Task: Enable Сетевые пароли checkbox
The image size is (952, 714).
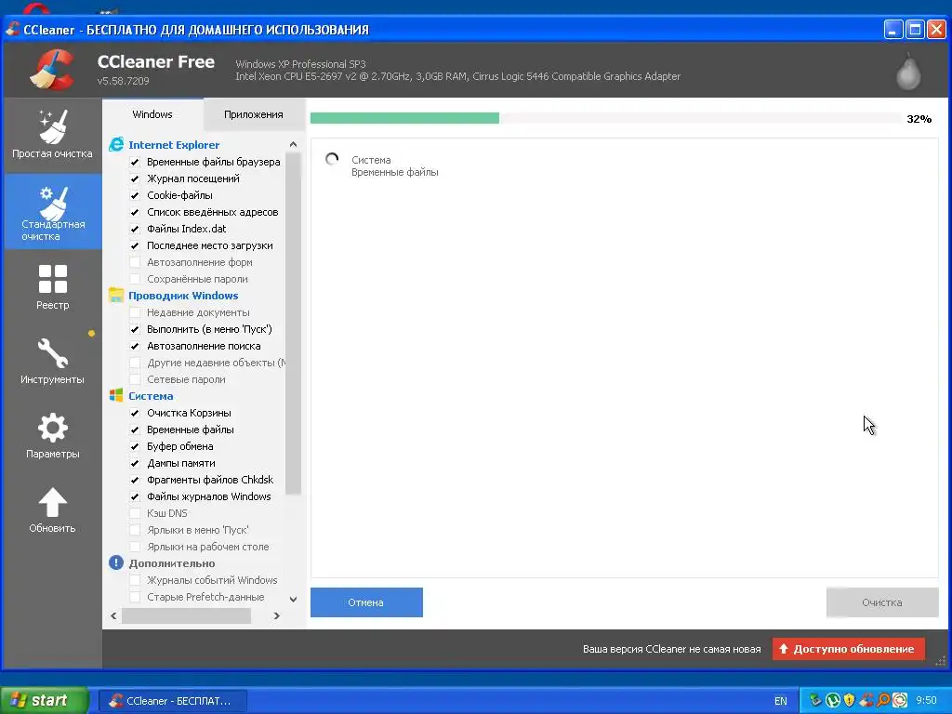Action: pos(135,379)
